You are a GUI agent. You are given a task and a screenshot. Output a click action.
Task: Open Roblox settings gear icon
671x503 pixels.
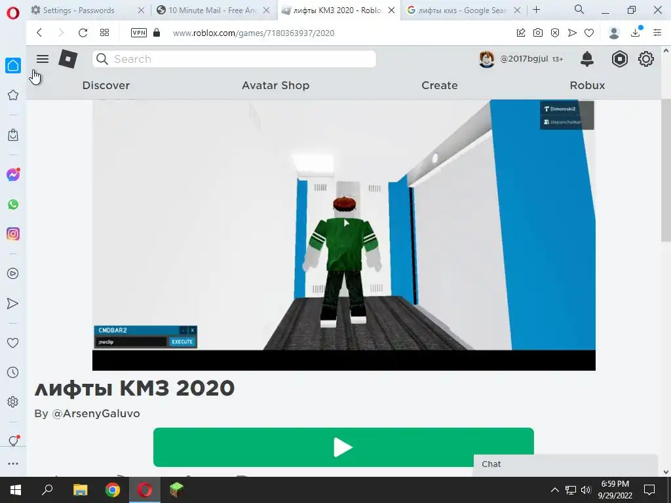pos(645,59)
